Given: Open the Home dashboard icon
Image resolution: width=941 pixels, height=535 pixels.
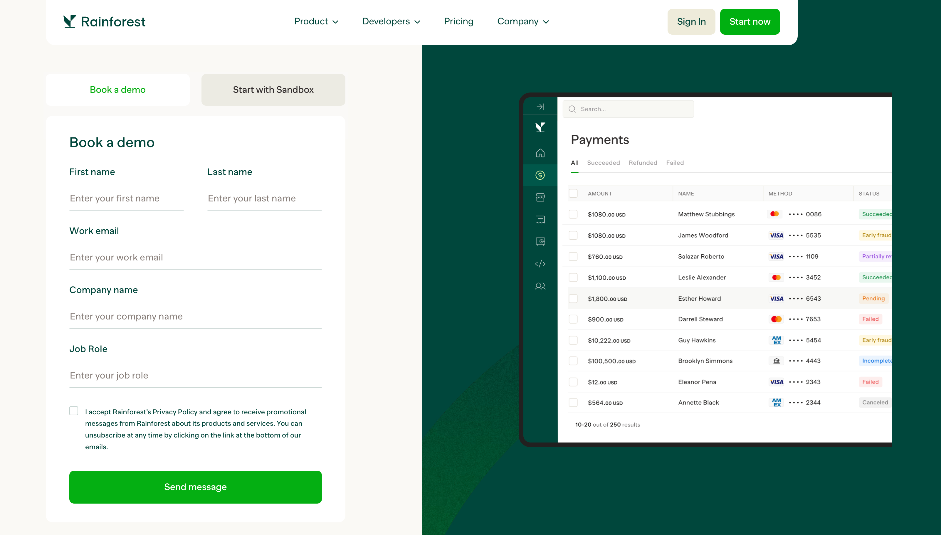Looking at the screenshot, I should pos(540,153).
